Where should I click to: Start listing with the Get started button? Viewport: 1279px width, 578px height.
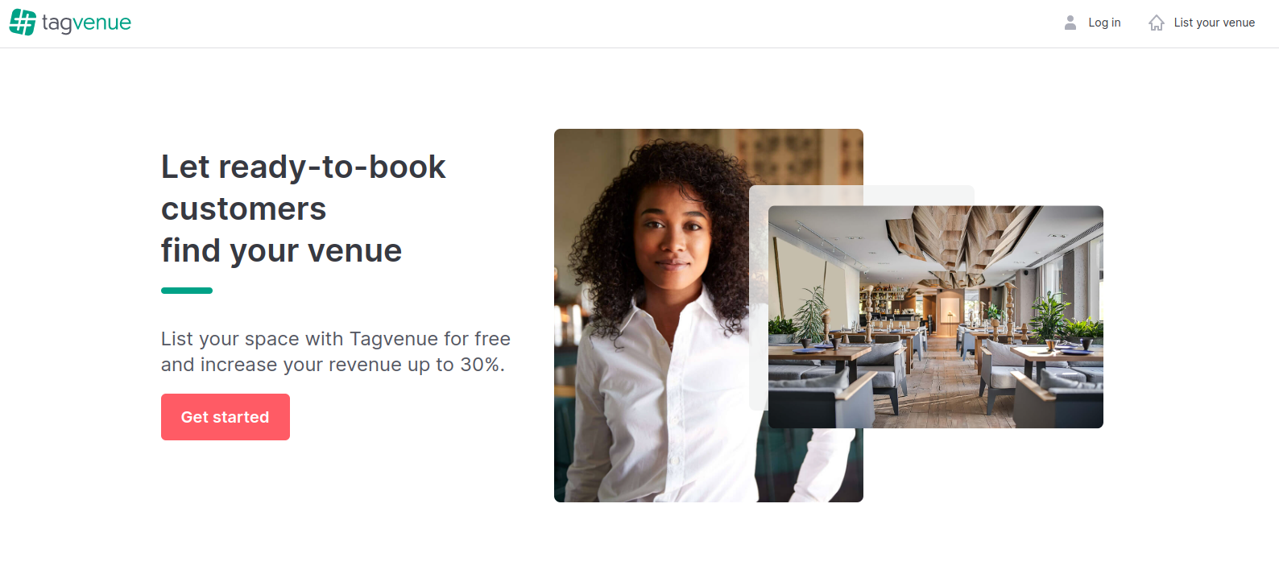[x=226, y=417]
